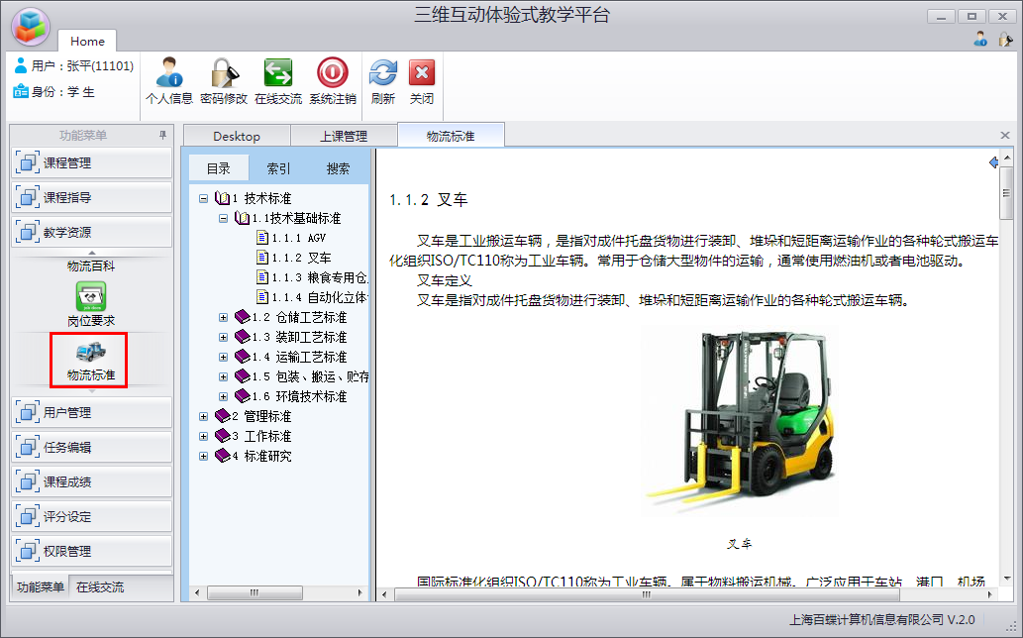Click 系统注销 logout power icon
Viewport: 1023px width, 638px height.
(x=332, y=74)
